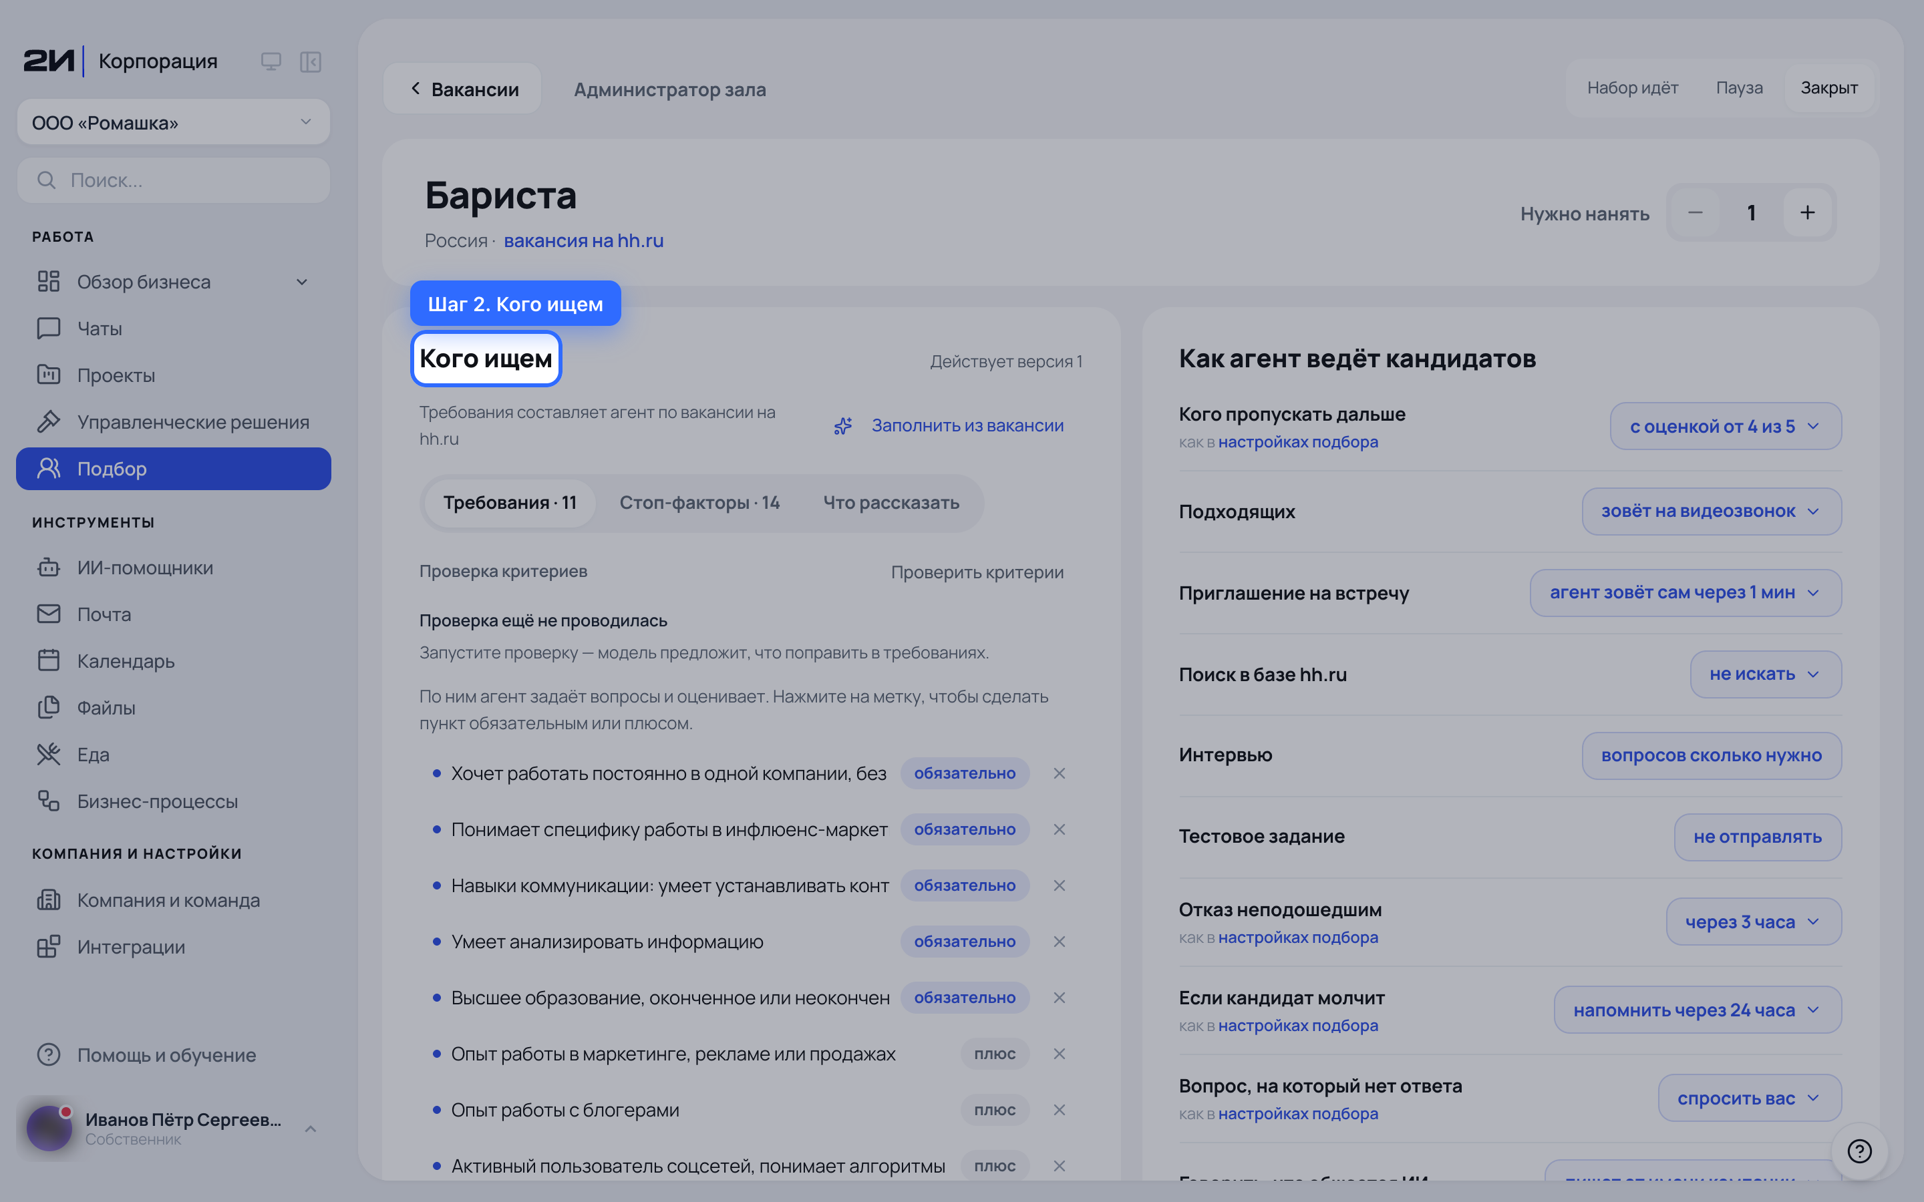Screen dimensions: 1924x1202
Task: Click the round help button at bottom right
Action: (1859, 1151)
